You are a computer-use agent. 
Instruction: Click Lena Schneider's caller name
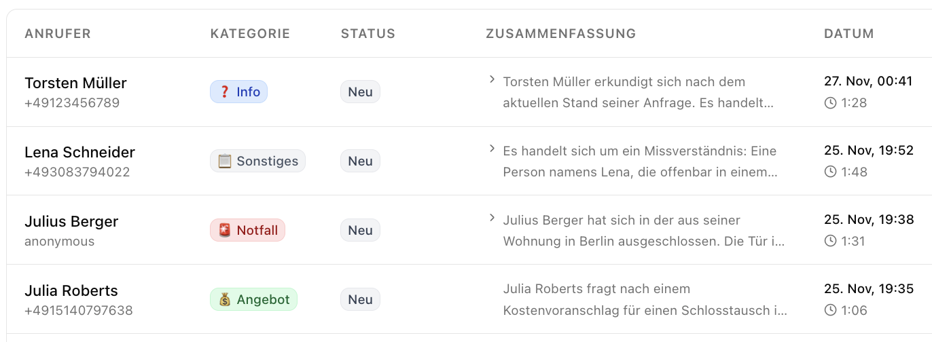coord(79,152)
